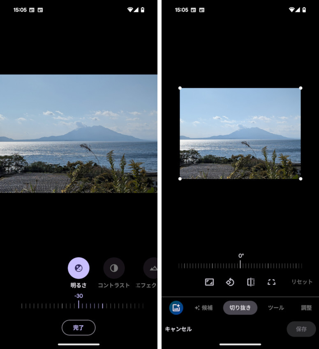Select the コントラスト contrast icon
Viewport: 319px width, 349px height.
pos(114,268)
